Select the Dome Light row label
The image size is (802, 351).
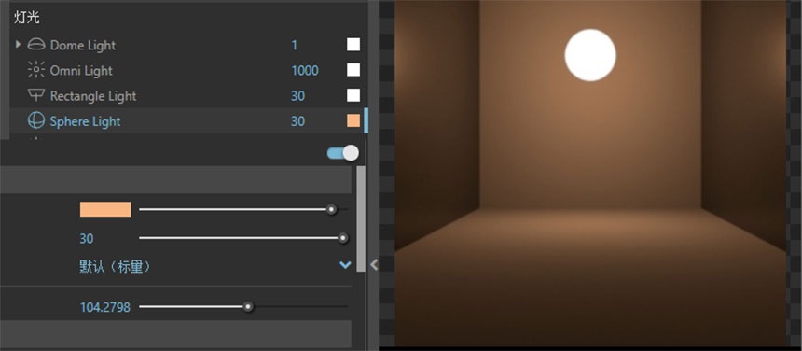click(x=82, y=45)
